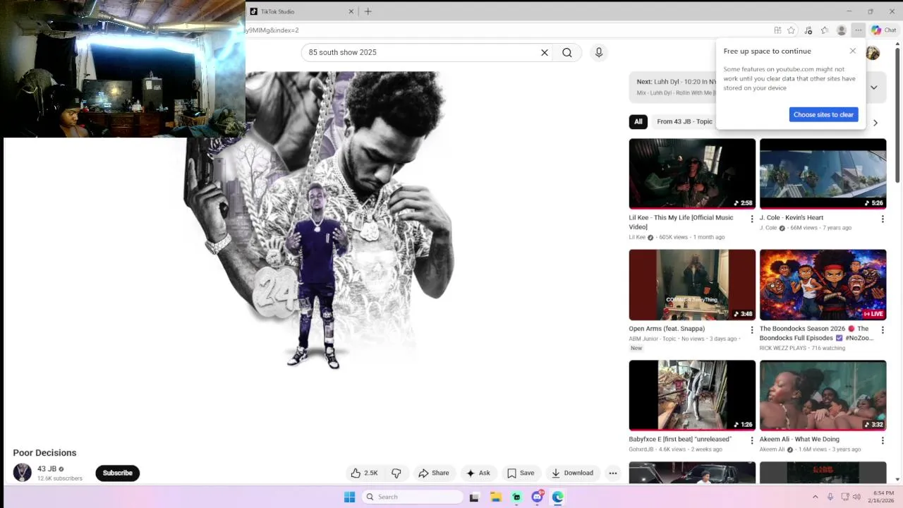Like the Poor Decisions video
This screenshot has height=508, width=903.
[x=365, y=473]
